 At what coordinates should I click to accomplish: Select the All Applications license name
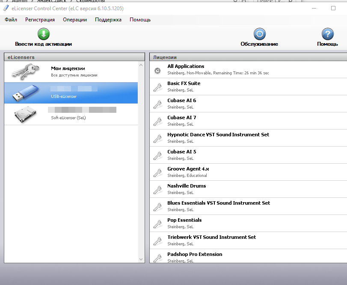pyautogui.click(x=186, y=66)
